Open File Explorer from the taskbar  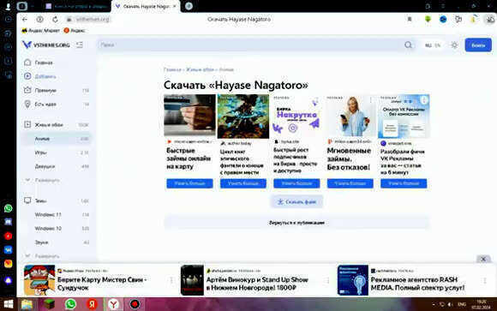pos(27,304)
